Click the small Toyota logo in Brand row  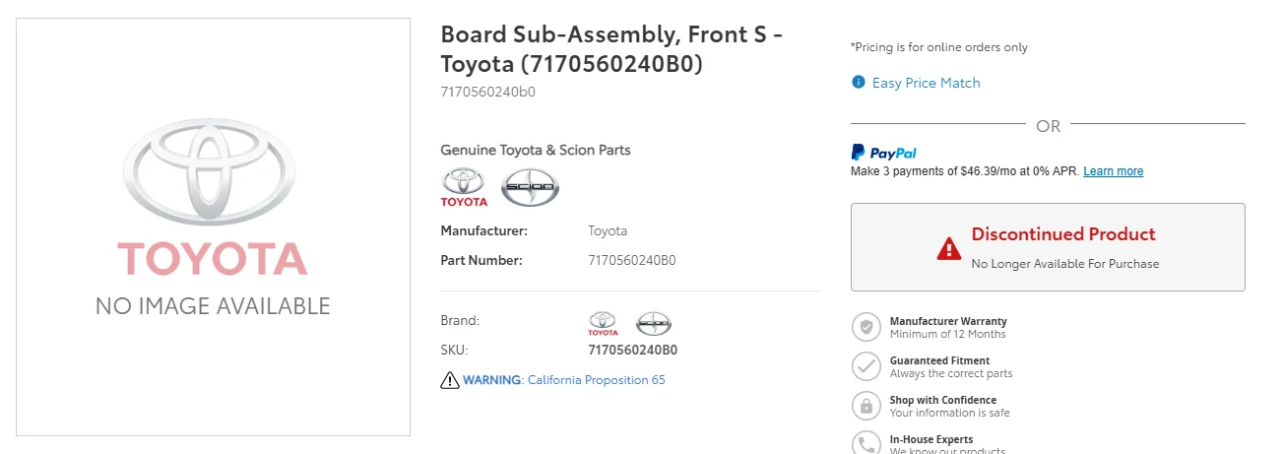tap(603, 323)
